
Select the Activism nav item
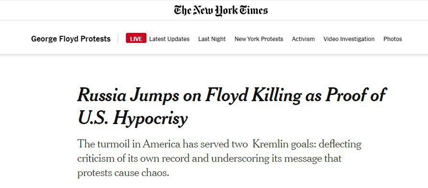tap(303, 39)
